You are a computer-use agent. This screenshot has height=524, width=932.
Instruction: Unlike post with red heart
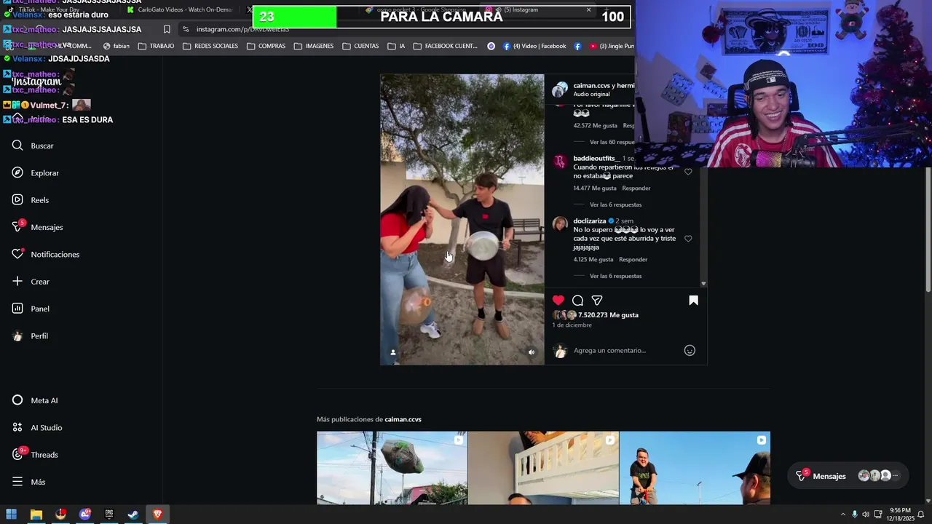coord(558,300)
